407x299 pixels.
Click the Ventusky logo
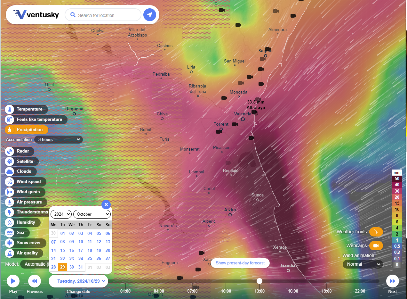[36, 15]
